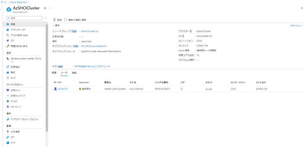Click the 接続済み status in AZSHCI01 row

[x=85, y=89]
